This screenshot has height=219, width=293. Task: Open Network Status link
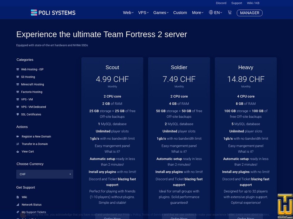click(31, 205)
